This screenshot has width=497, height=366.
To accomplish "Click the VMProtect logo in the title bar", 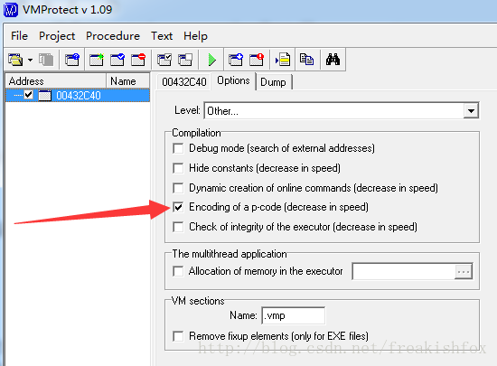I will coord(11,10).
